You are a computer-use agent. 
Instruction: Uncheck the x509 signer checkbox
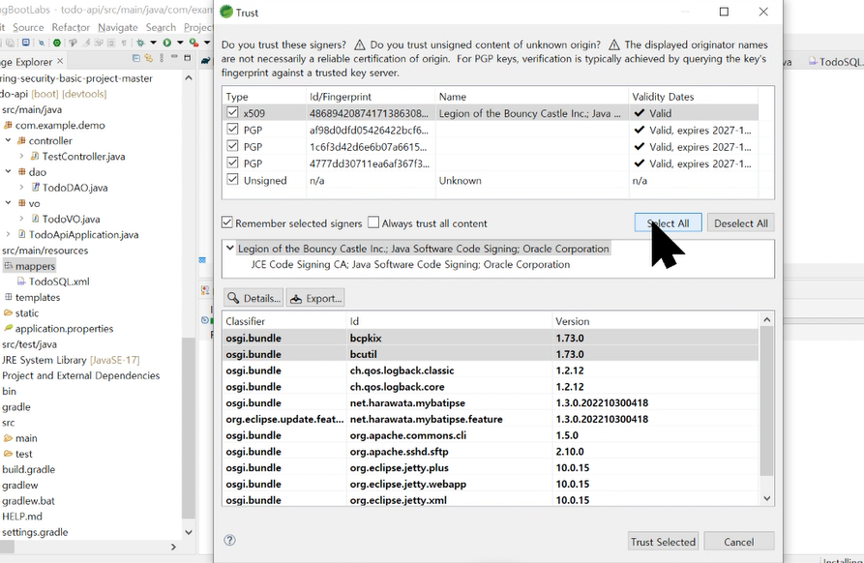pyautogui.click(x=232, y=112)
